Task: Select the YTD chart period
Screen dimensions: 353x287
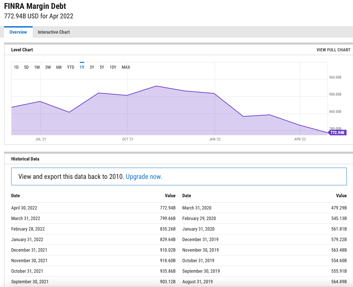Action: 70,67
